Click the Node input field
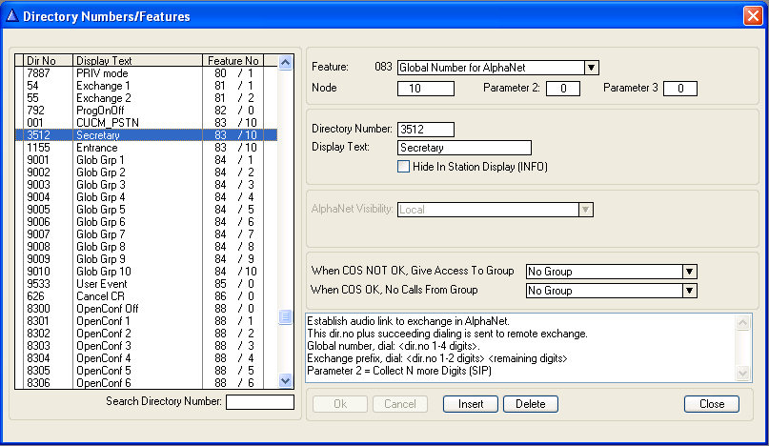 point(425,89)
